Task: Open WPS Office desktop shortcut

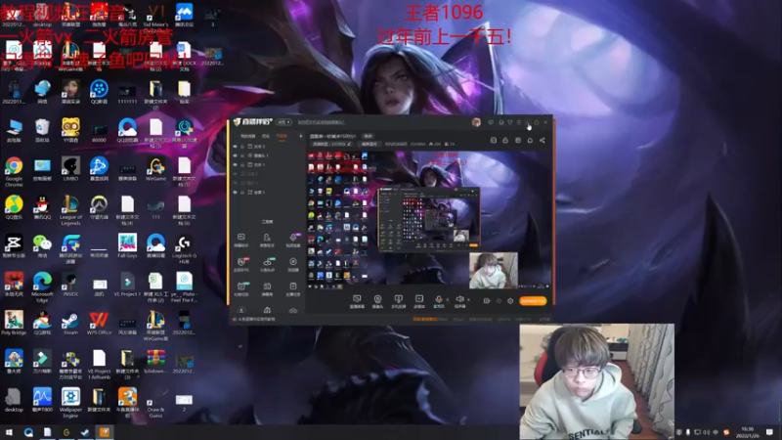Action: (99, 324)
